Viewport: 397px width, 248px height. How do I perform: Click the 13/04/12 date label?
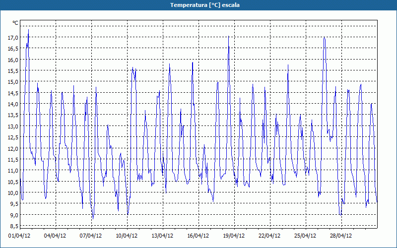click(162, 236)
